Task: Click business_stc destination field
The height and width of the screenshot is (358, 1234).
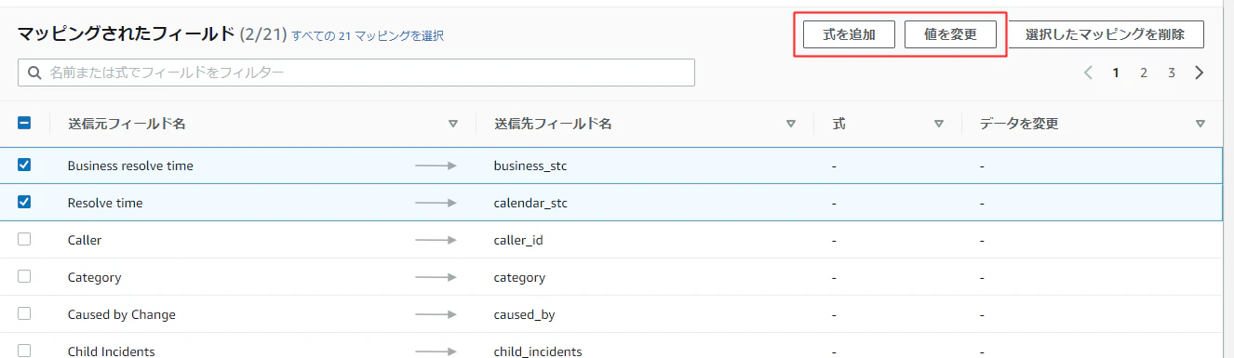Action: pyautogui.click(x=530, y=166)
